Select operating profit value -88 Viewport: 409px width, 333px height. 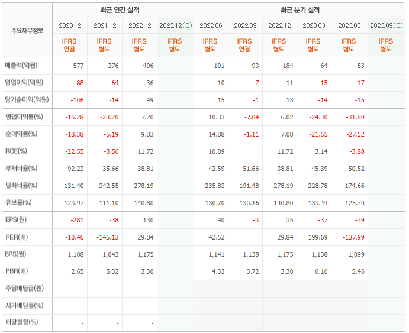79,83
